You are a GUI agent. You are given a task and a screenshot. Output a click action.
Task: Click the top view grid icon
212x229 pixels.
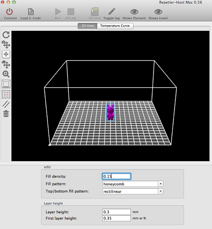pos(6,94)
